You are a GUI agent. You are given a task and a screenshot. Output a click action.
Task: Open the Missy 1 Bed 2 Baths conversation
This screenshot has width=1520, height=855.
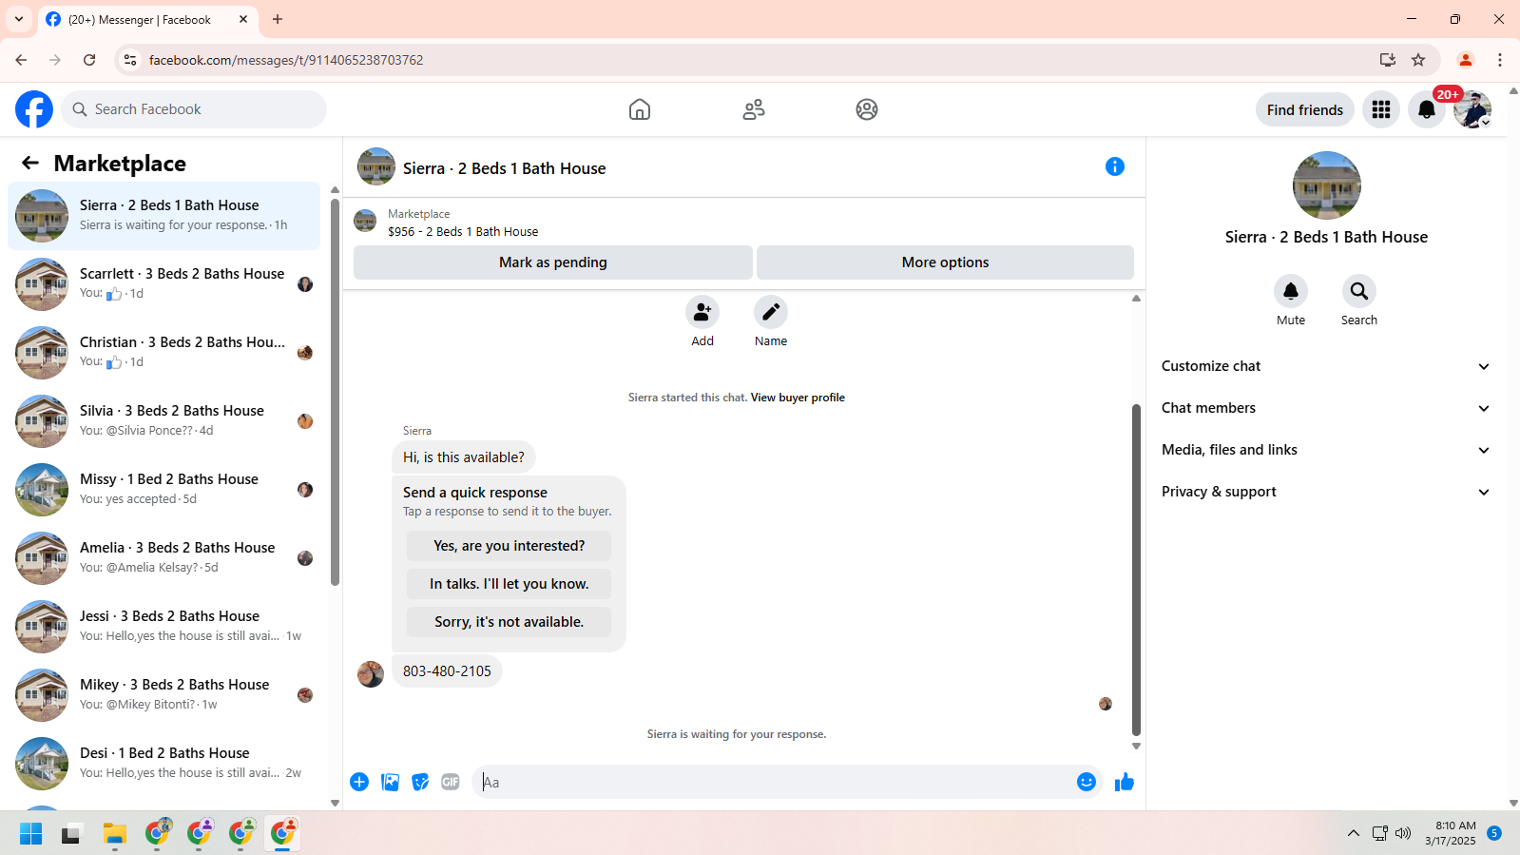tap(164, 490)
